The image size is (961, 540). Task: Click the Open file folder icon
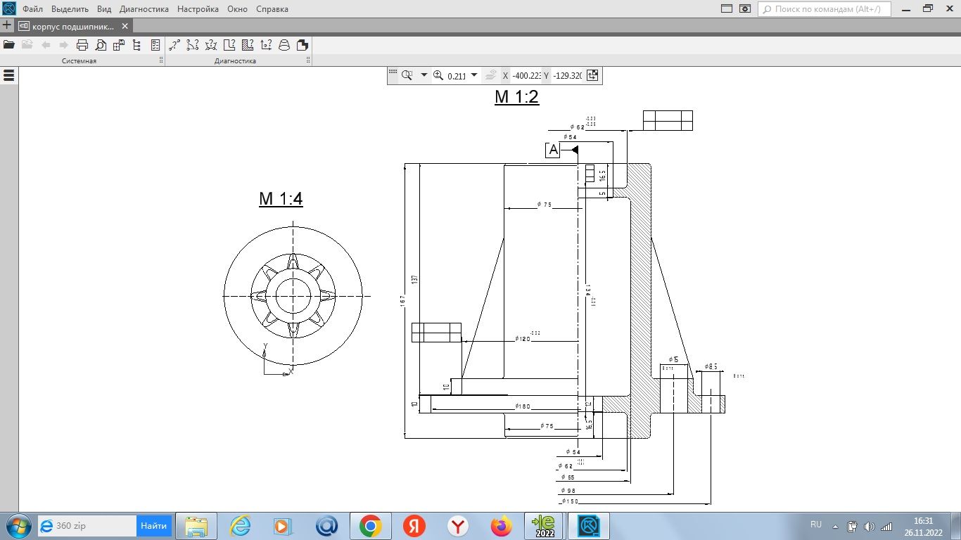(x=9, y=45)
